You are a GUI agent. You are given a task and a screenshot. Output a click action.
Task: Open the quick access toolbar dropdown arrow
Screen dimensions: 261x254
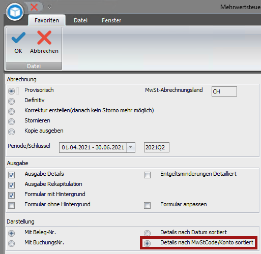point(49,7)
